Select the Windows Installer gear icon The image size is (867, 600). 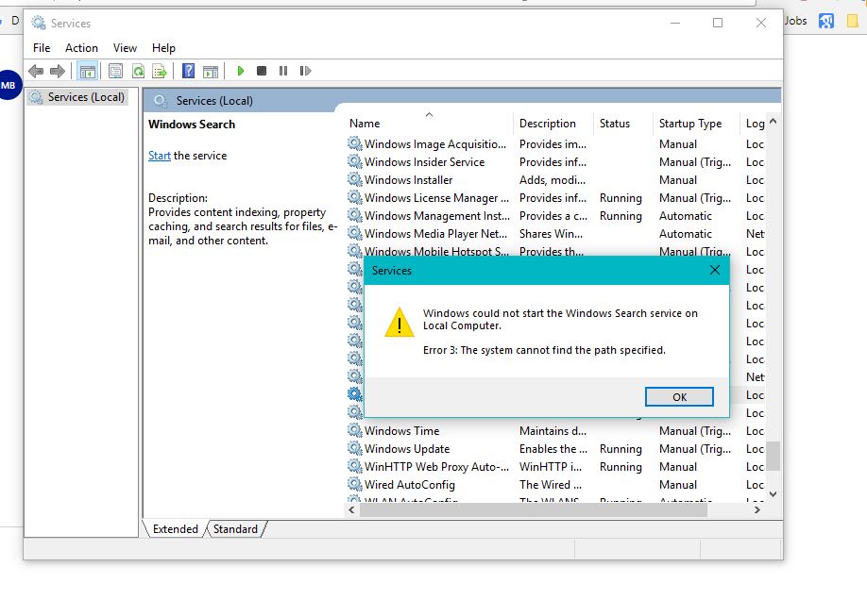[355, 179]
